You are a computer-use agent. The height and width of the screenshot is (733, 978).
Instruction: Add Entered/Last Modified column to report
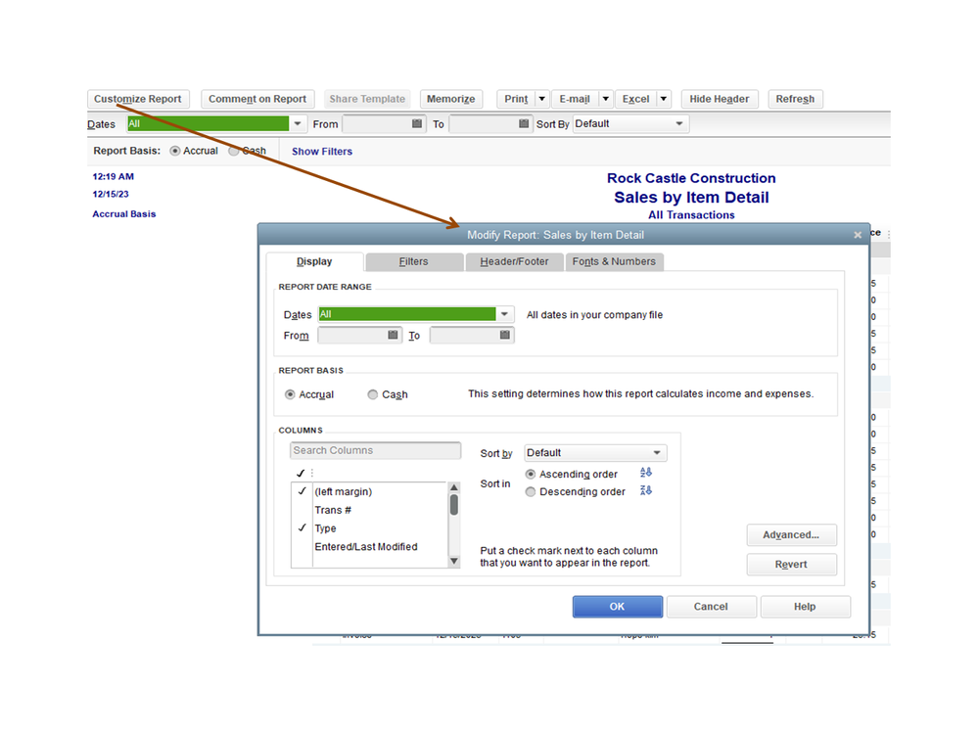click(366, 547)
